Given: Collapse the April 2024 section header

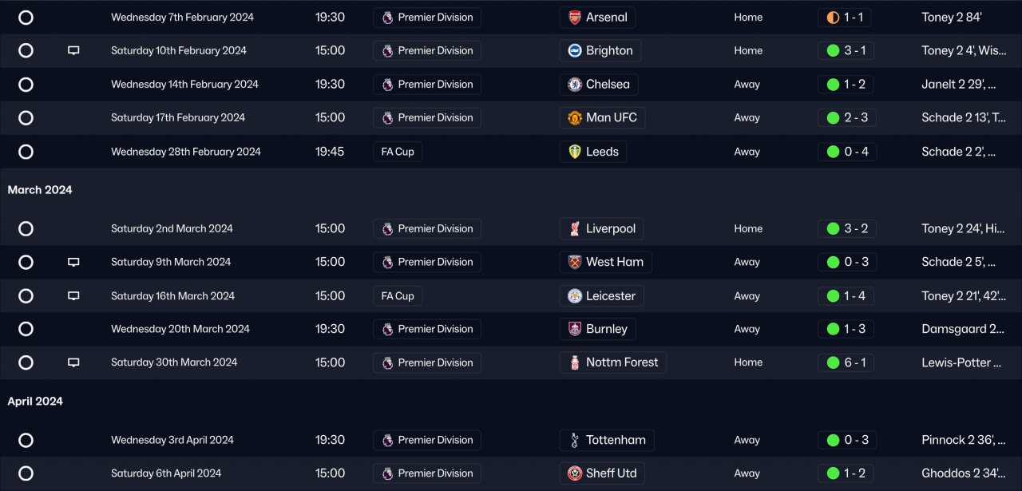Looking at the screenshot, I should [x=35, y=402].
